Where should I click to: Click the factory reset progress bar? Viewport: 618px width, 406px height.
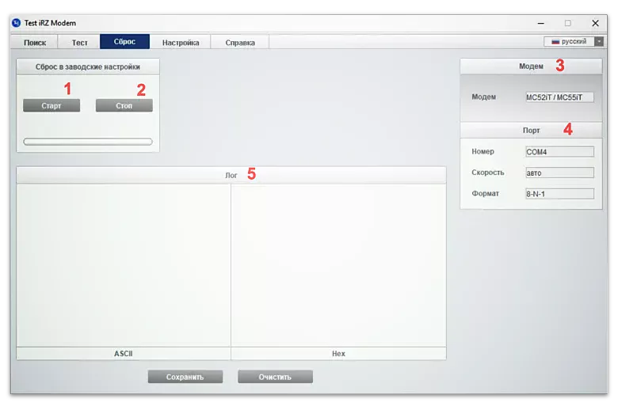click(87, 142)
